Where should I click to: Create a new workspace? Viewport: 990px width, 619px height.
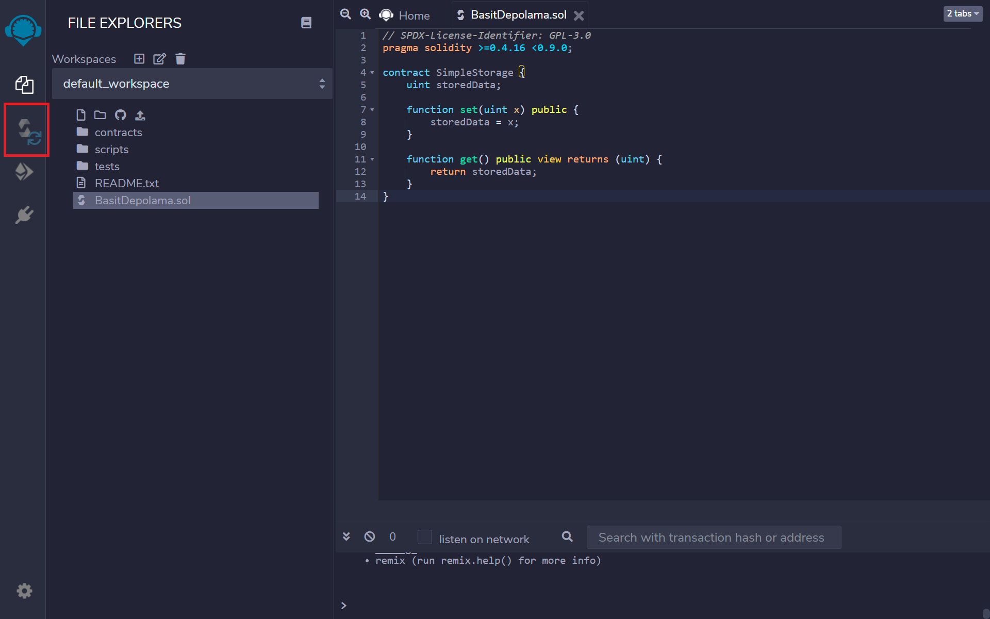[x=139, y=59]
